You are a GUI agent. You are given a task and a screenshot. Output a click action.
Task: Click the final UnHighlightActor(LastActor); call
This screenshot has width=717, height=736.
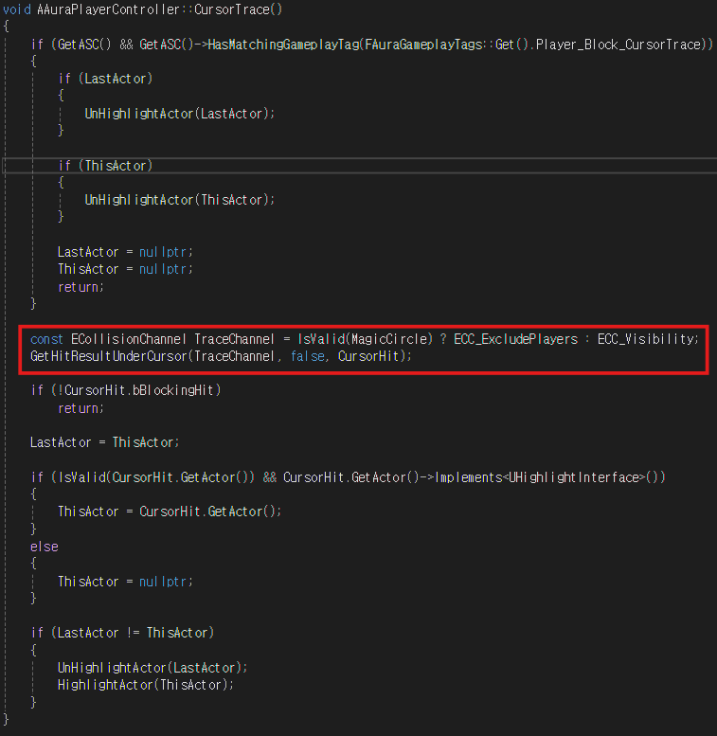[152, 668]
